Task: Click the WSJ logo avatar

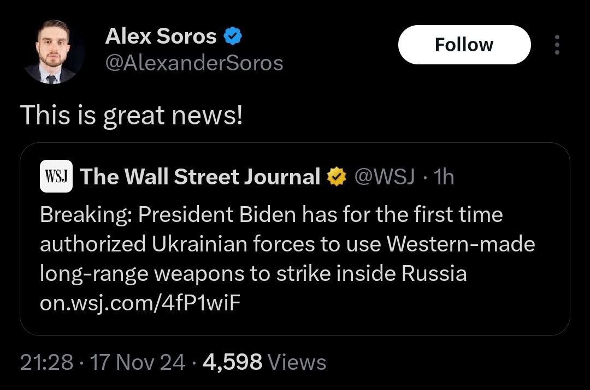Action: click(x=56, y=176)
